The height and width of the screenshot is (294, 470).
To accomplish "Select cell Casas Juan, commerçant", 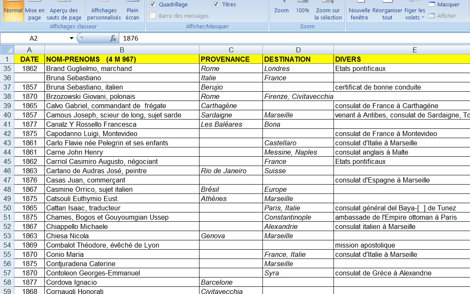I will [x=122, y=180].
